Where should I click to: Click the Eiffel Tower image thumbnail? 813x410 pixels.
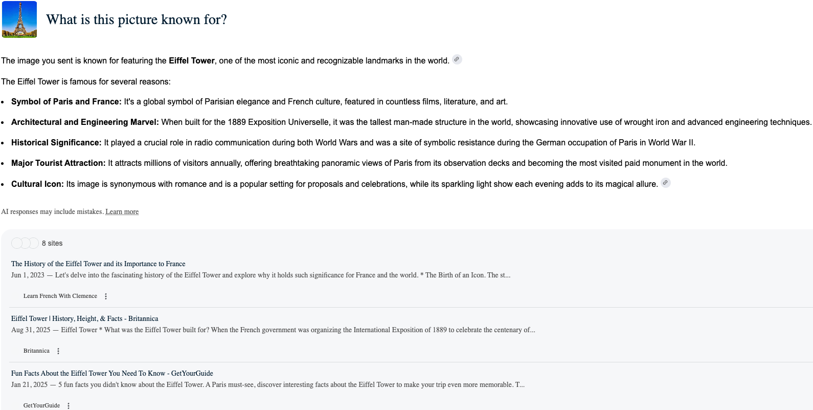pyautogui.click(x=19, y=19)
